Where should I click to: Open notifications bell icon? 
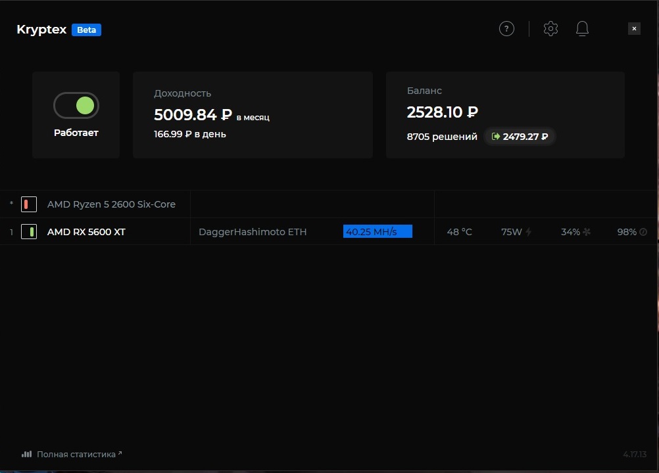click(582, 28)
